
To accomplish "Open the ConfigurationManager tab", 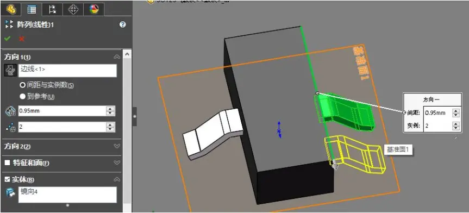I will [x=52, y=9].
